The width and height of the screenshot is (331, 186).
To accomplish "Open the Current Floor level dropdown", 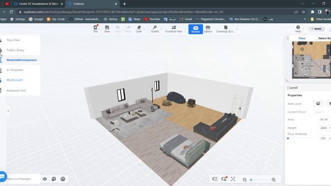I will click(x=322, y=112).
